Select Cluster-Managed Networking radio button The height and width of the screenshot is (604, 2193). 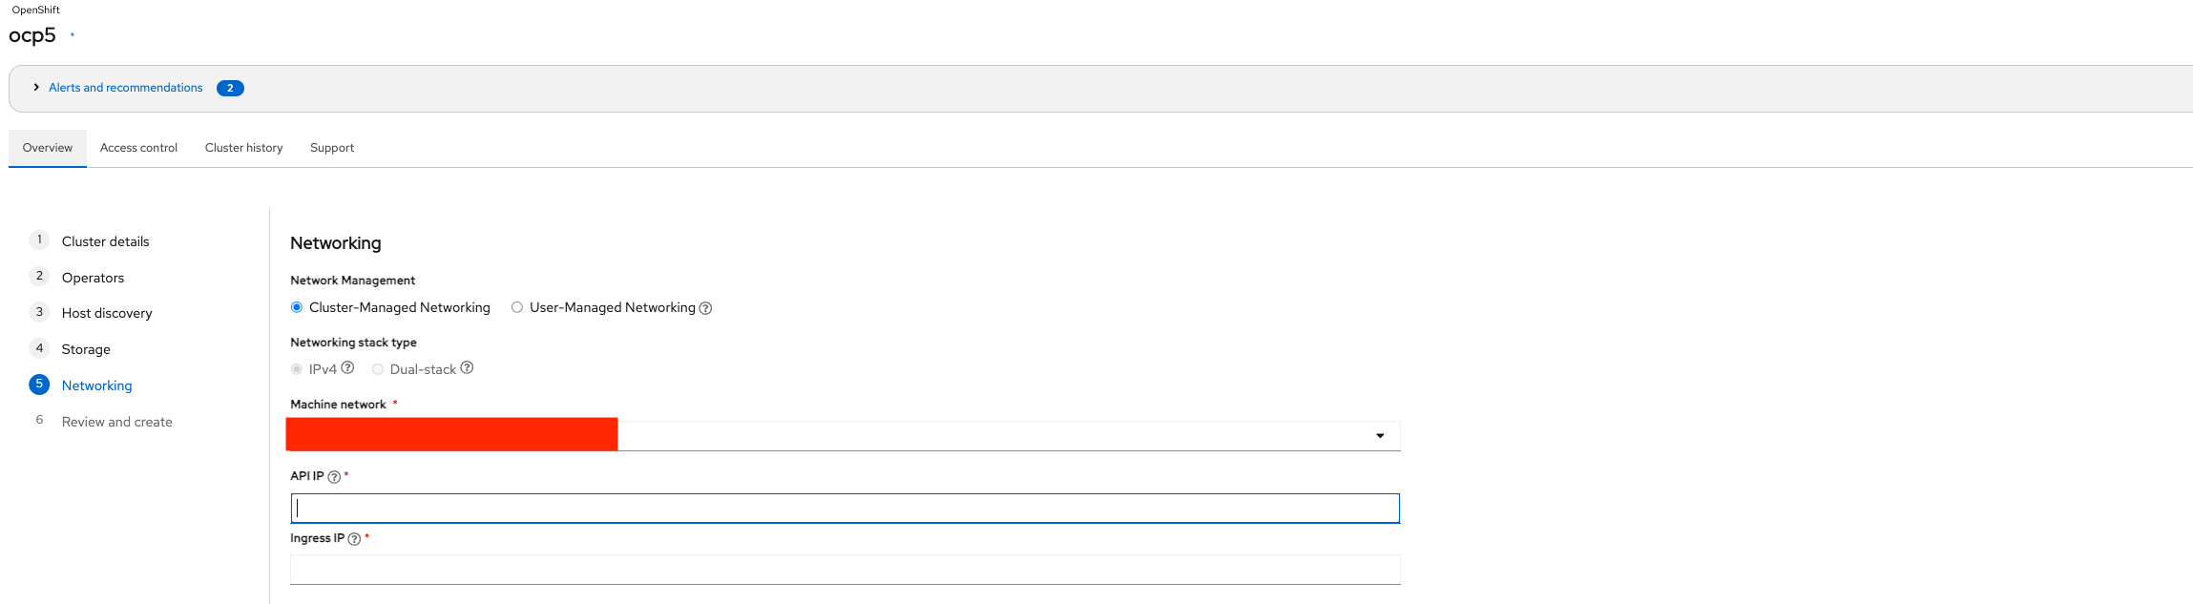(297, 307)
